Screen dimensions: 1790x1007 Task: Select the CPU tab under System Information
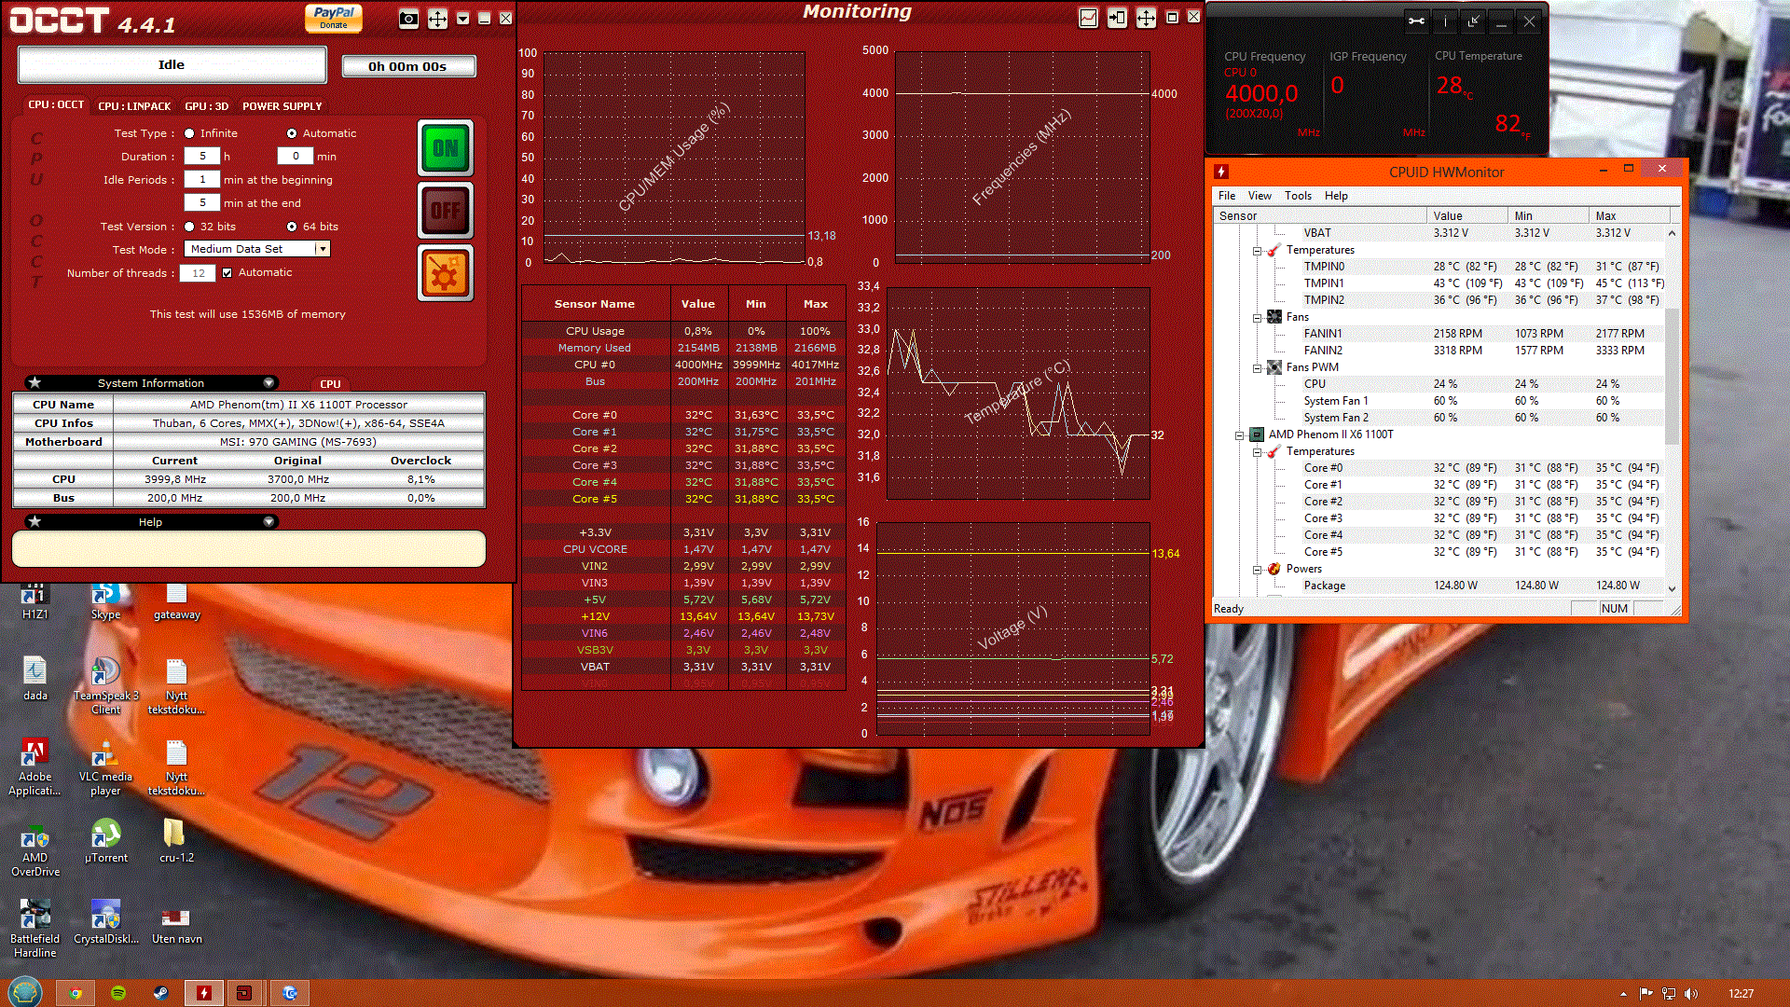coord(330,384)
